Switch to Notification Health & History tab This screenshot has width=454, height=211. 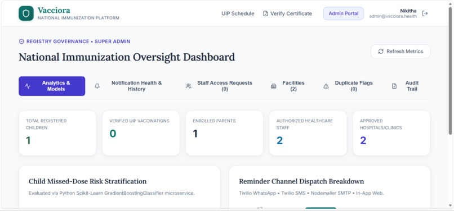(131, 86)
